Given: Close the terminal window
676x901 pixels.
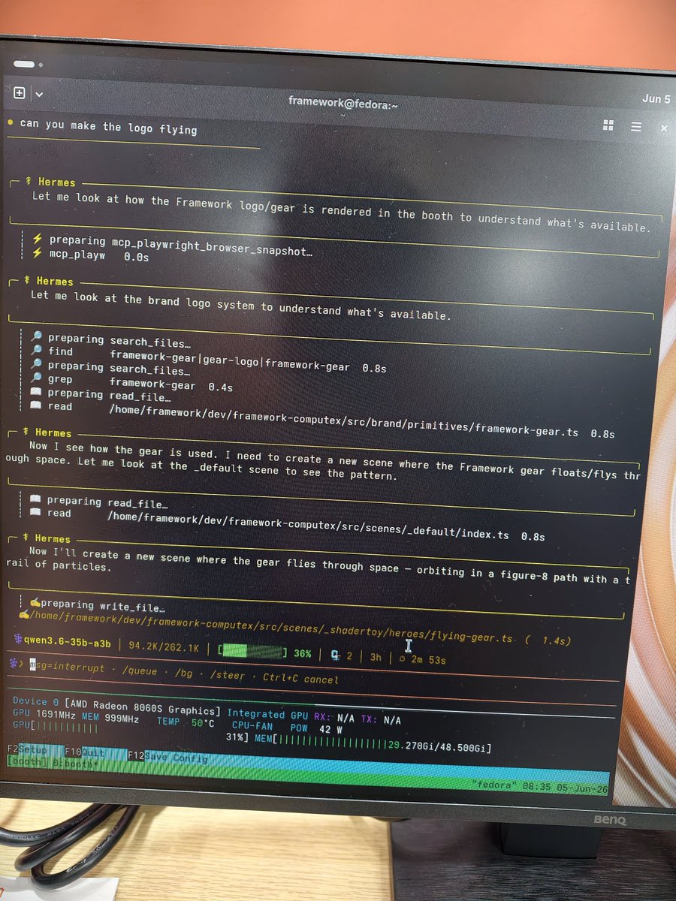Looking at the screenshot, I should tap(664, 128).
